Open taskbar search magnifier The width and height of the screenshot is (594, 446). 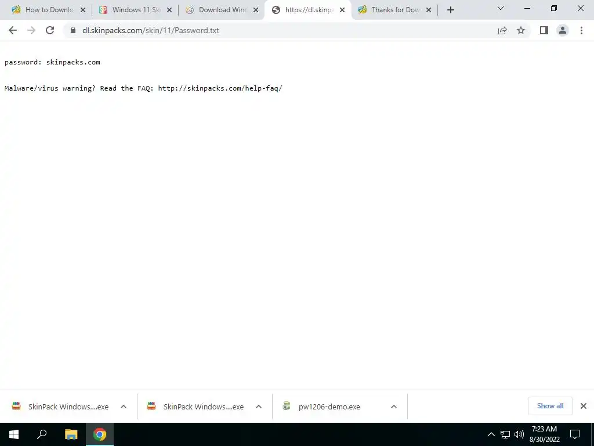coord(42,434)
